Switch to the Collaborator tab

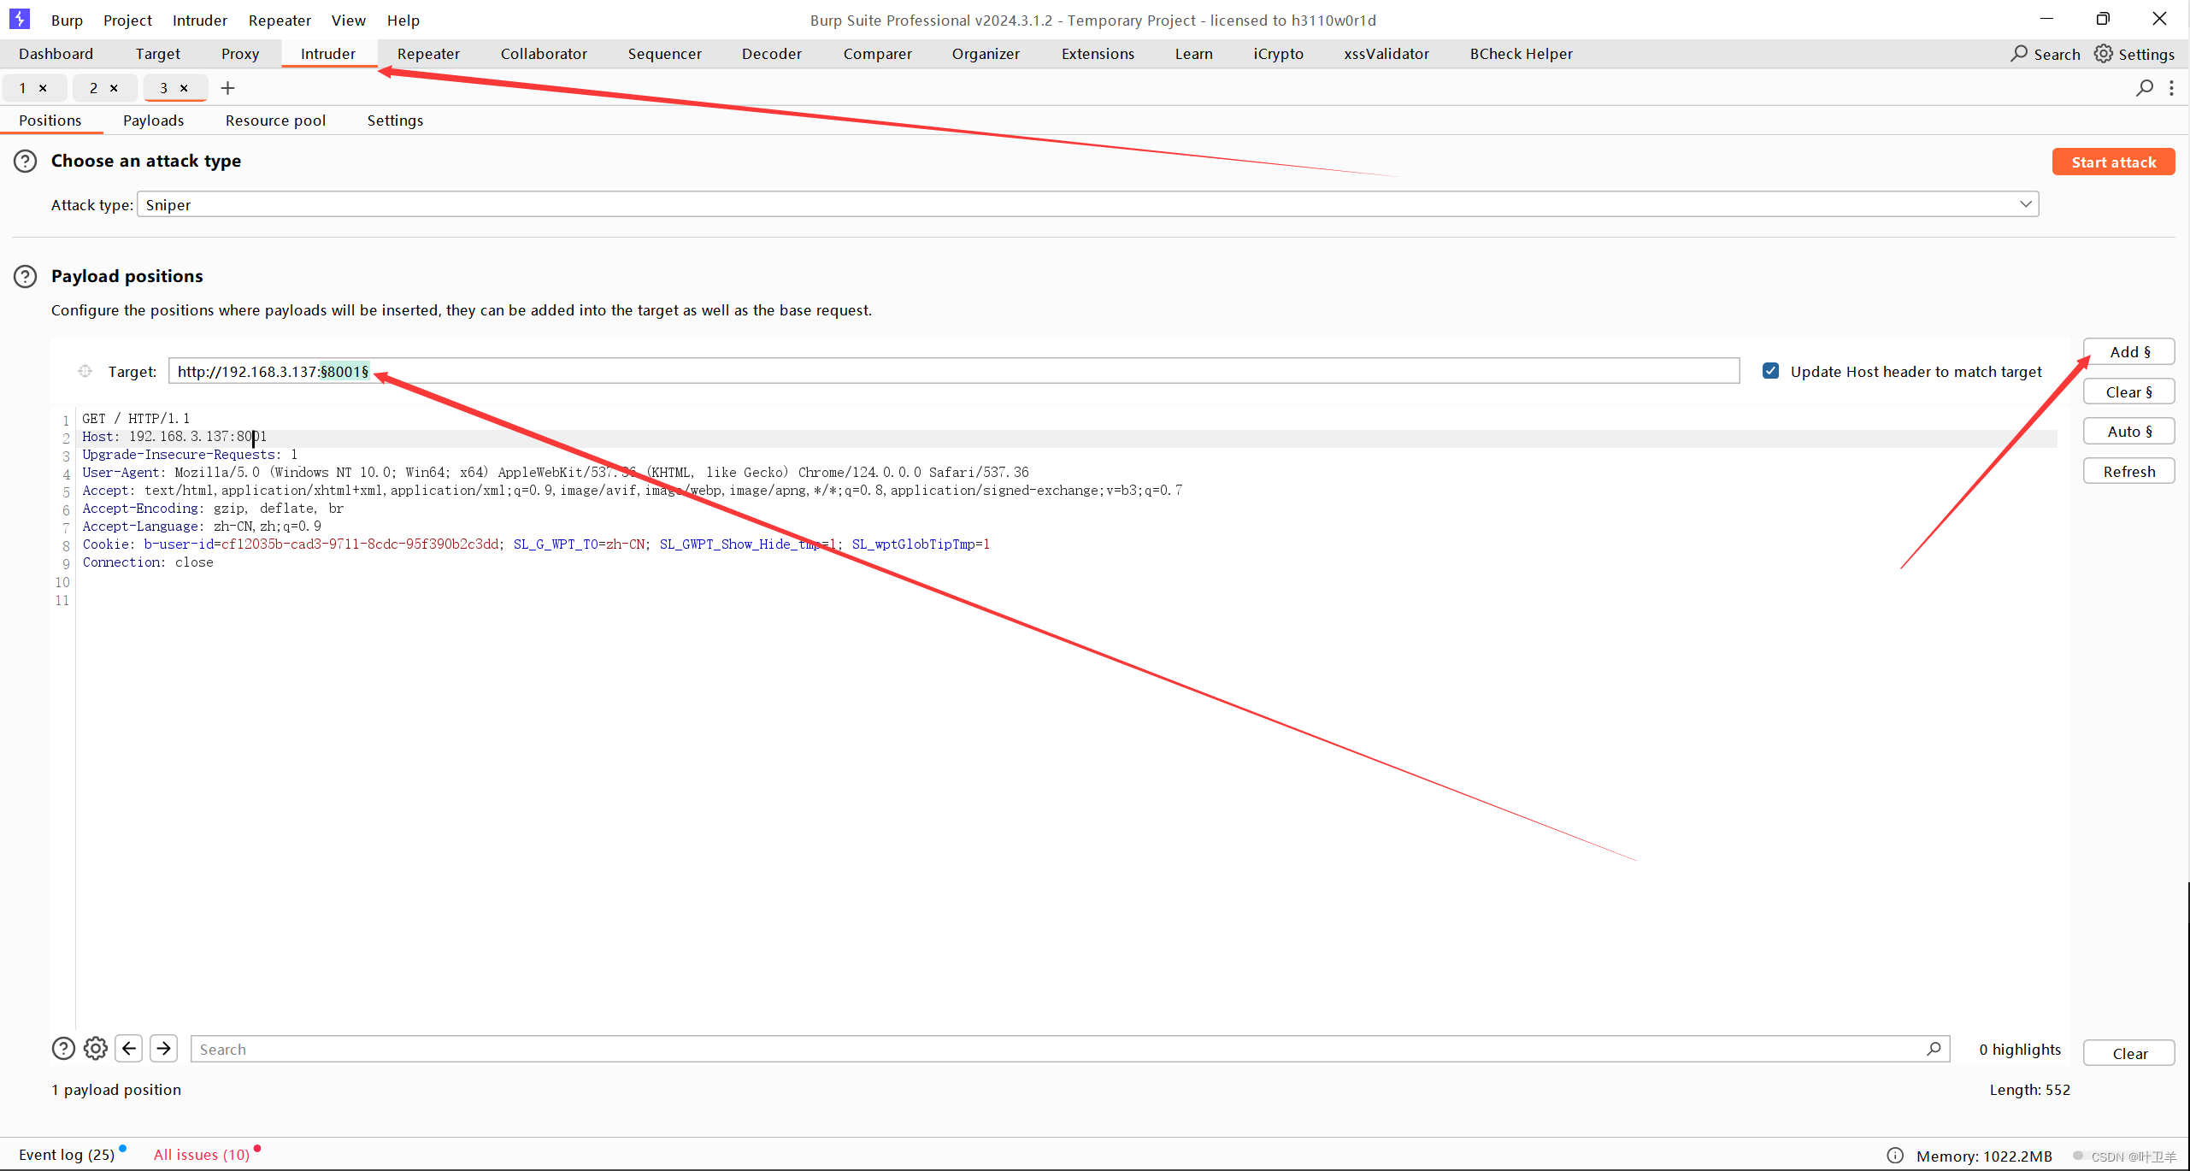544,54
